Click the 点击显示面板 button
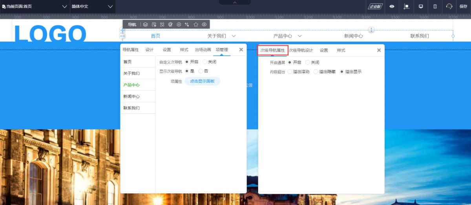 [202, 81]
